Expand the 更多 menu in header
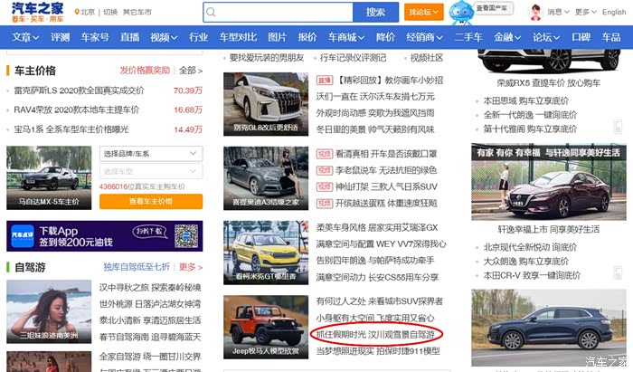 [x=587, y=12]
